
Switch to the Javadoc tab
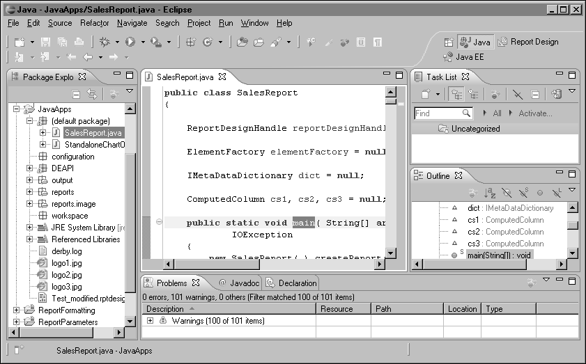[x=240, y=283]
